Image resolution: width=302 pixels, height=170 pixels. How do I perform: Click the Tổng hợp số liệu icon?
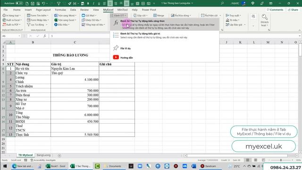tap(84, 25)
